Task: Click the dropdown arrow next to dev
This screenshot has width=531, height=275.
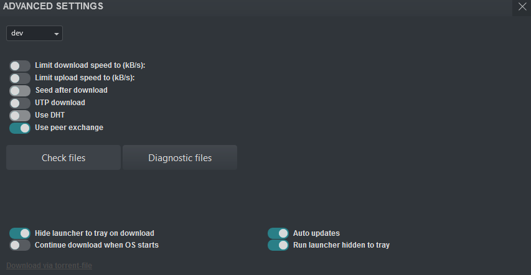Action: 57,34
